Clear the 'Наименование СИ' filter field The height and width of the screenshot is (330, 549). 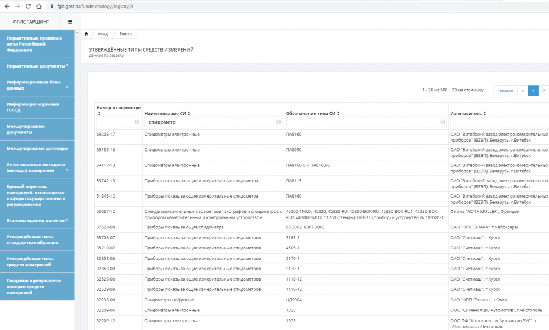(x=278, y=122)
